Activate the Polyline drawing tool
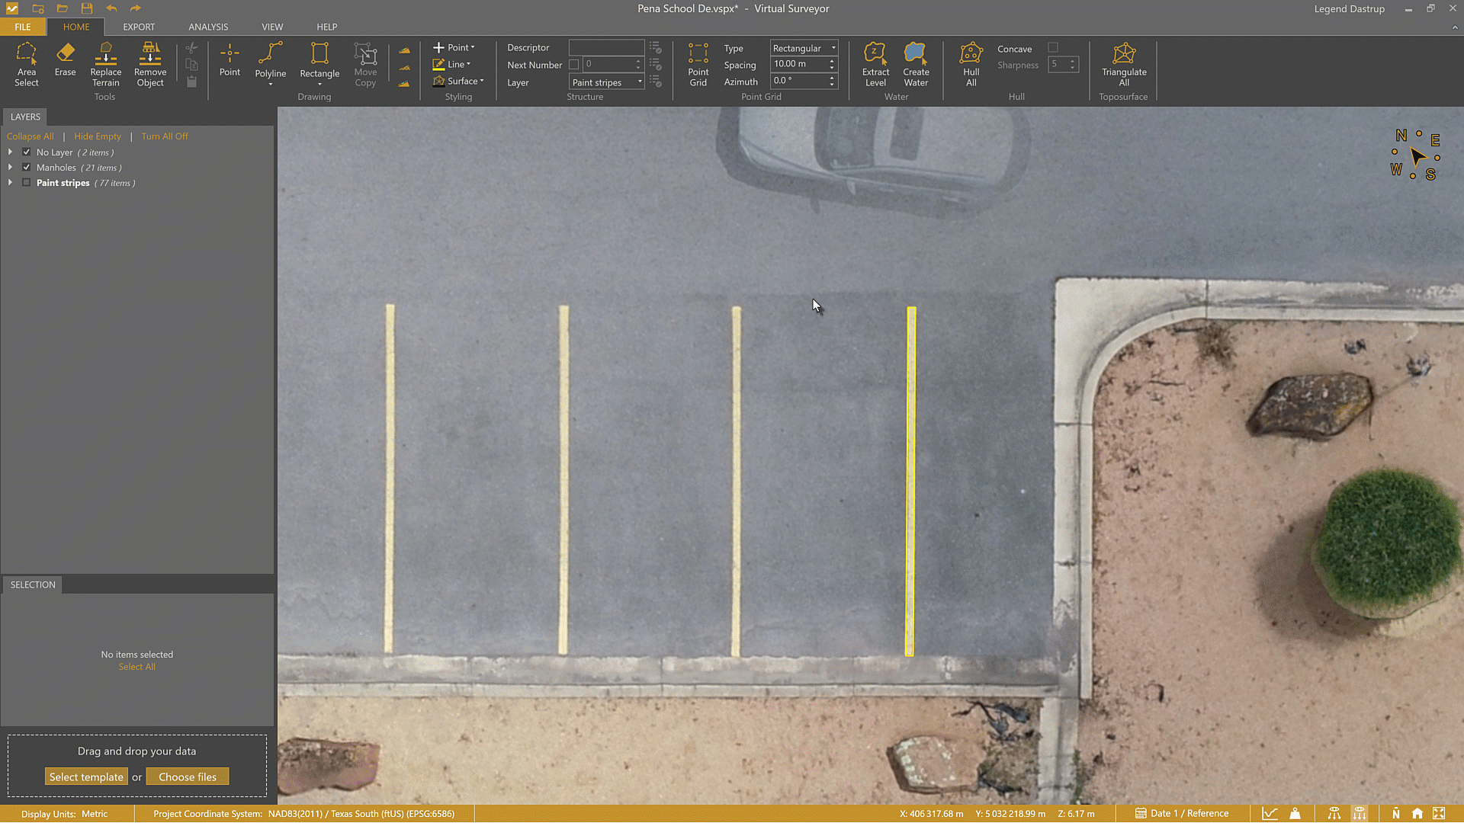1464x823 pixels. pyautogui.click(x=270, y=61)
